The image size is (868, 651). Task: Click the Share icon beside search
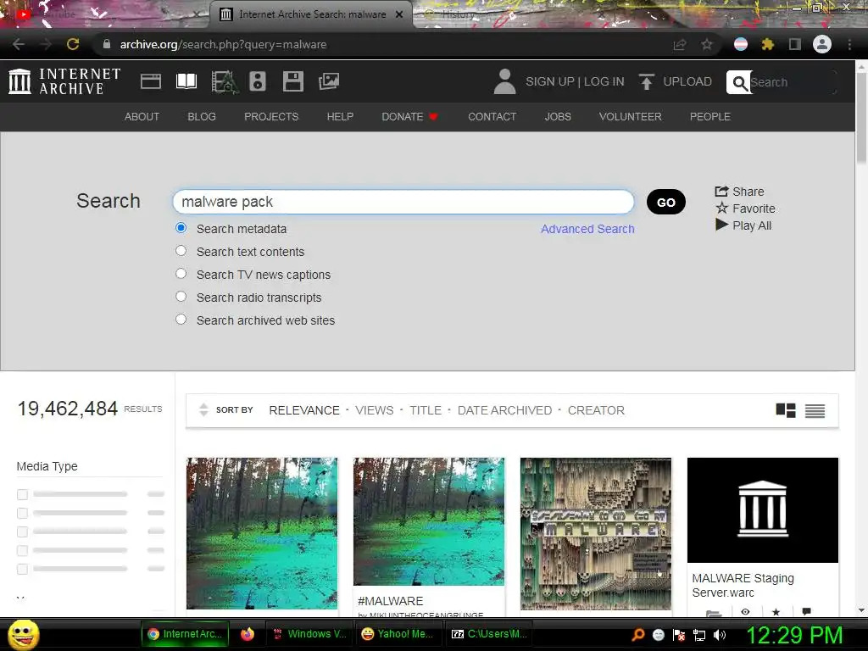click(x=721, y=192)
